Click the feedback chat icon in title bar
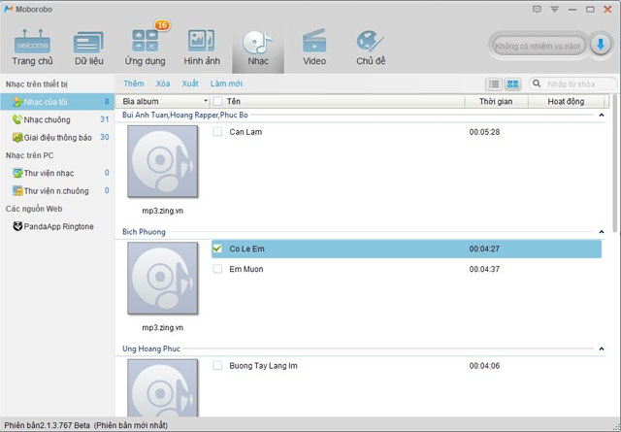Viewport: 621px width, 432px height. tap(537, 9)
